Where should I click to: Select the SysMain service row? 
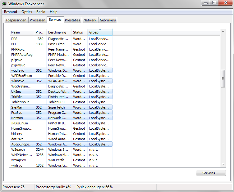tap(61, 107)
